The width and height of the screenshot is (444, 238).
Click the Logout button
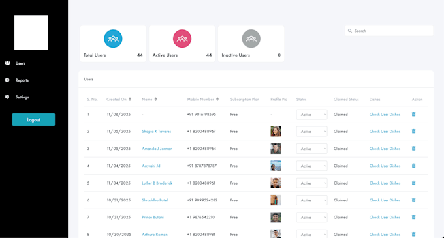coord(33,119)
